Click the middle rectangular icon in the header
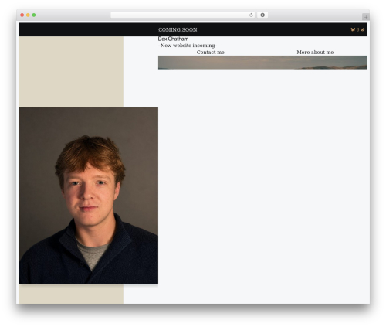This screenshot has width=386, height=327. (357, 29)
